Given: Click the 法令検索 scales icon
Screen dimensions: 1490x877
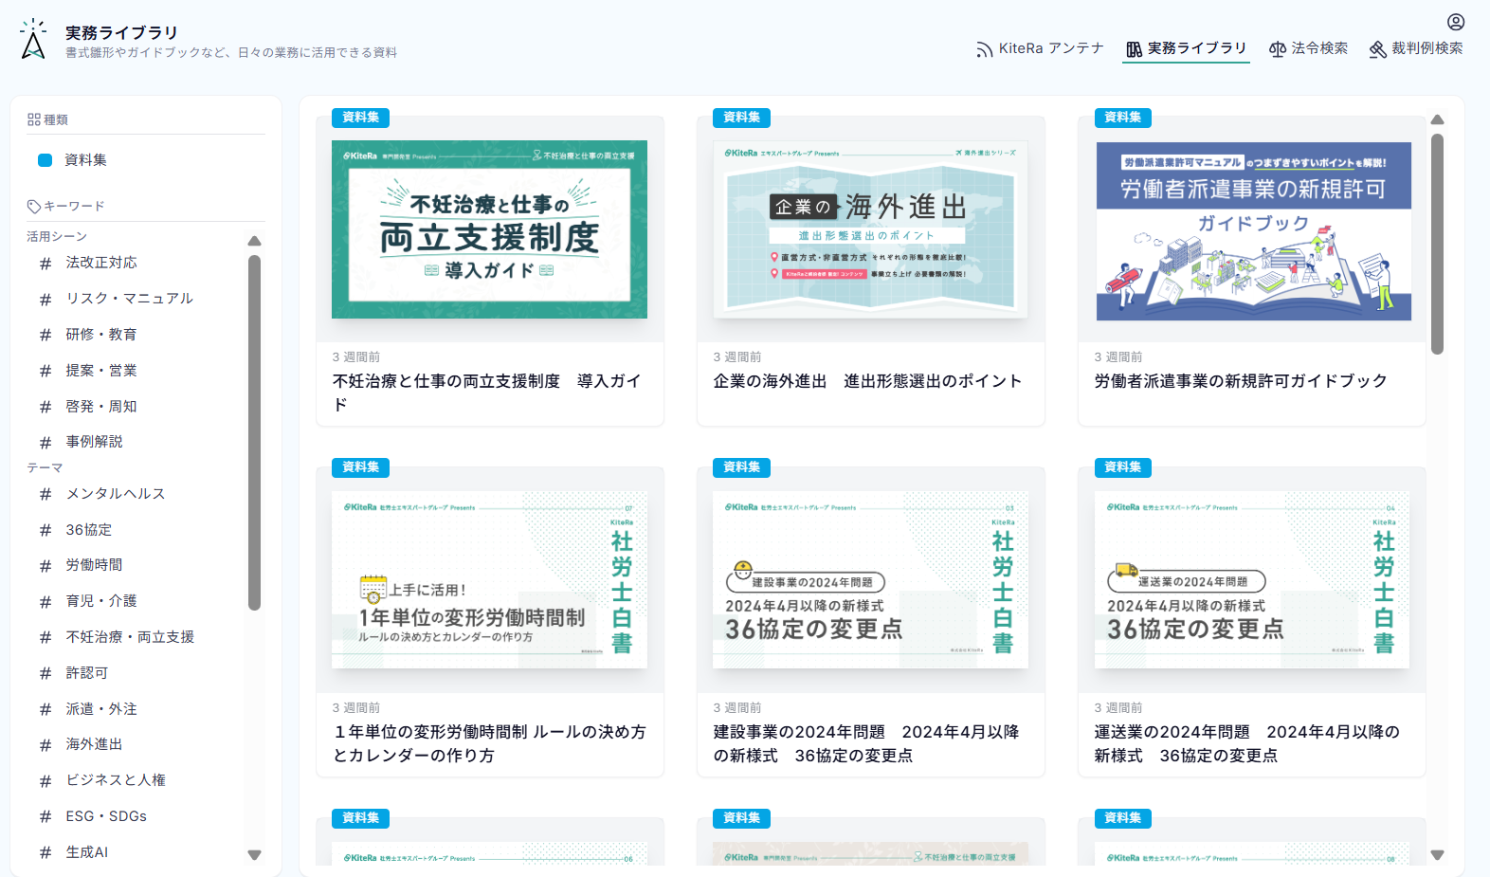Looking at the screenshot, I should [1278, 49].
